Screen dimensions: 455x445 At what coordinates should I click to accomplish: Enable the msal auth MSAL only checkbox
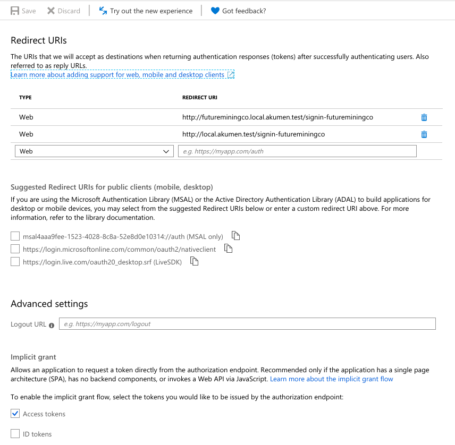tap(15, 236)
